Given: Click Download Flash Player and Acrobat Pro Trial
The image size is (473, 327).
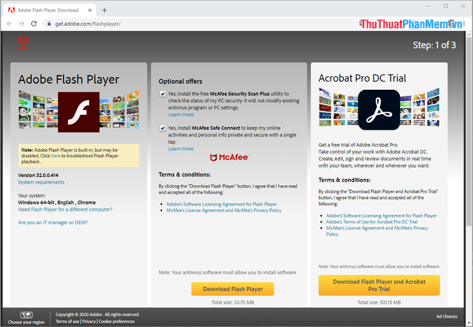Looking at the screenshot, I should click(379, 285).
